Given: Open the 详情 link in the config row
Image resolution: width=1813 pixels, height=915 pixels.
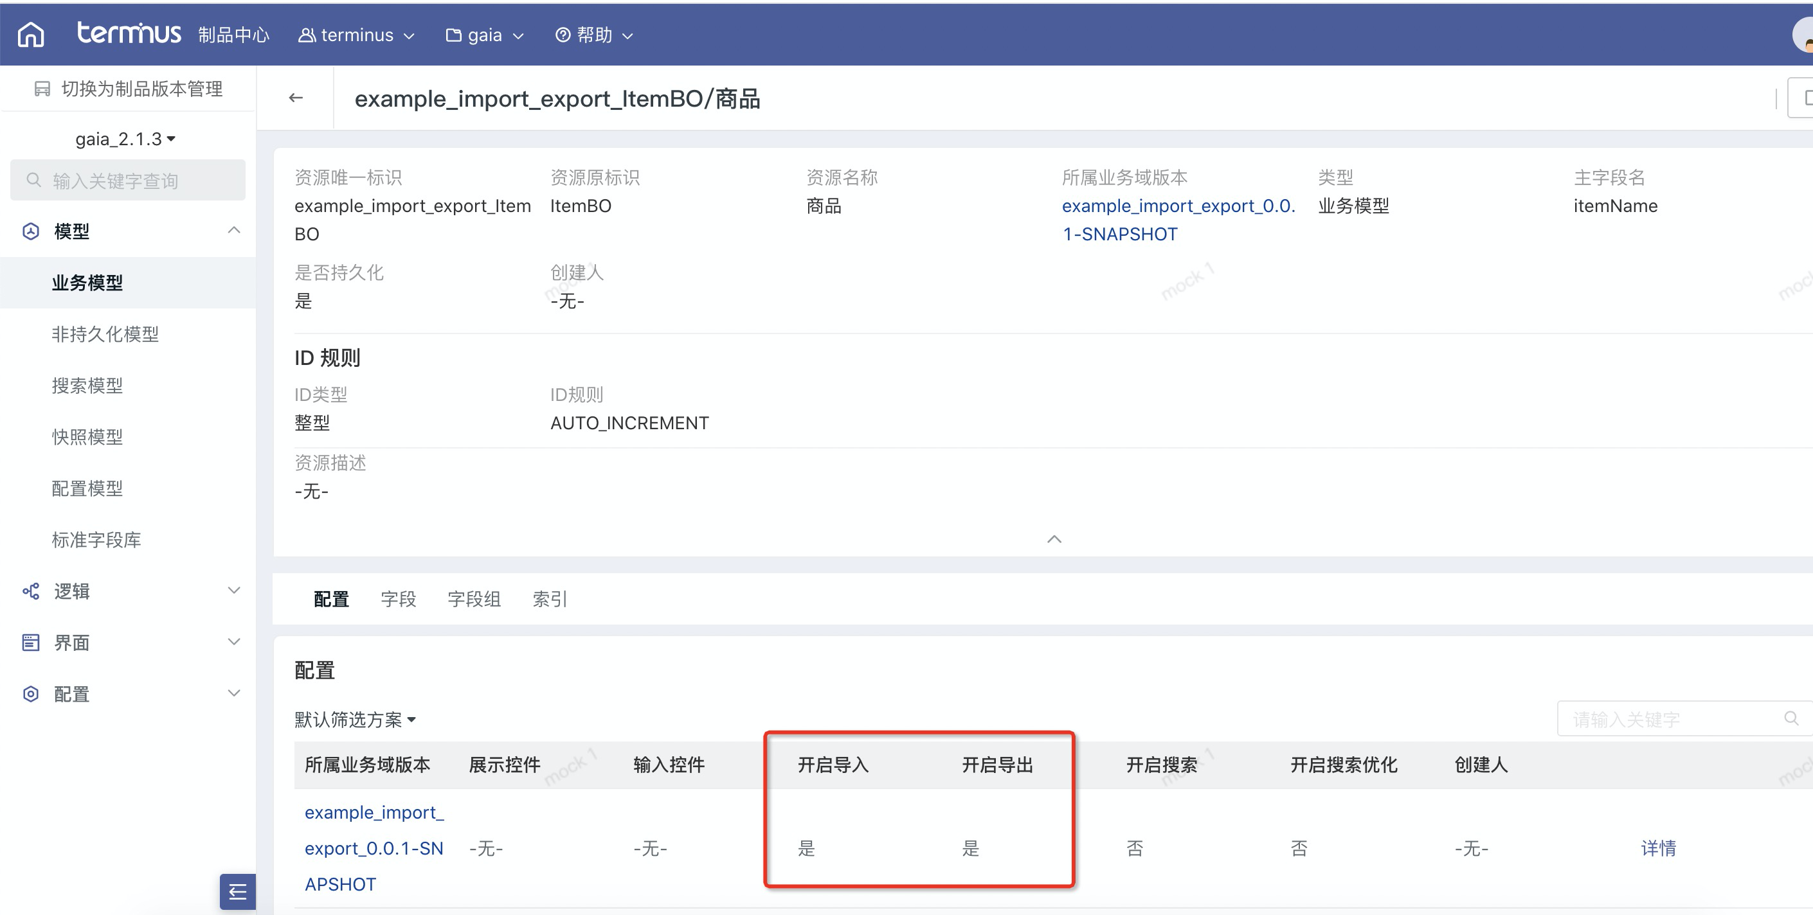Looking at the screenshot, I should pos(1657,848).
